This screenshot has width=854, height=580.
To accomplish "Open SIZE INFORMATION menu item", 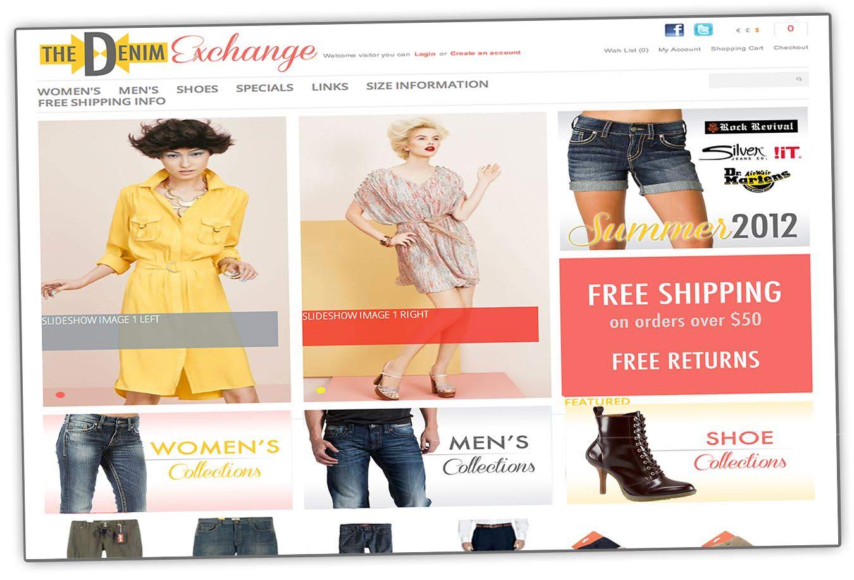I will point(427,85).
